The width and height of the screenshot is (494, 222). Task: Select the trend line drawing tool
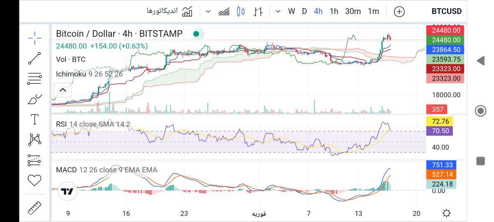(x=35, y=58)
